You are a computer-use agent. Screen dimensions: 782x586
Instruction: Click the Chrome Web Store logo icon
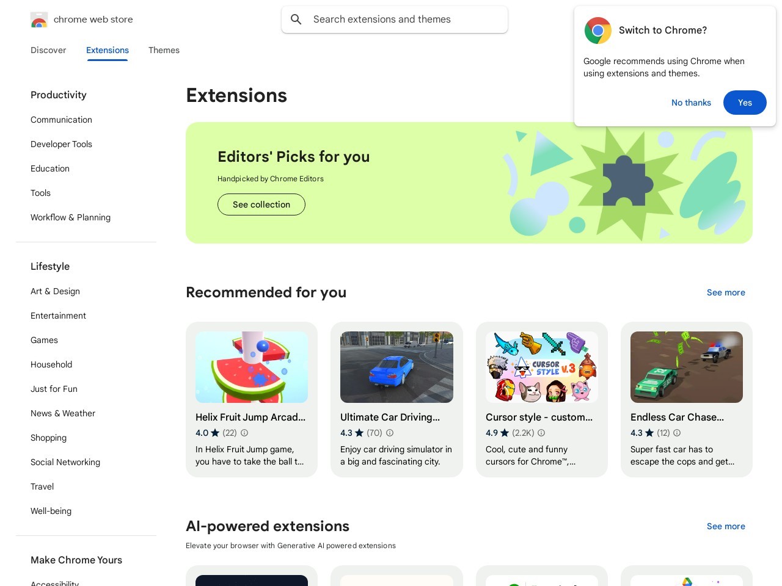(x=39, y=20)
